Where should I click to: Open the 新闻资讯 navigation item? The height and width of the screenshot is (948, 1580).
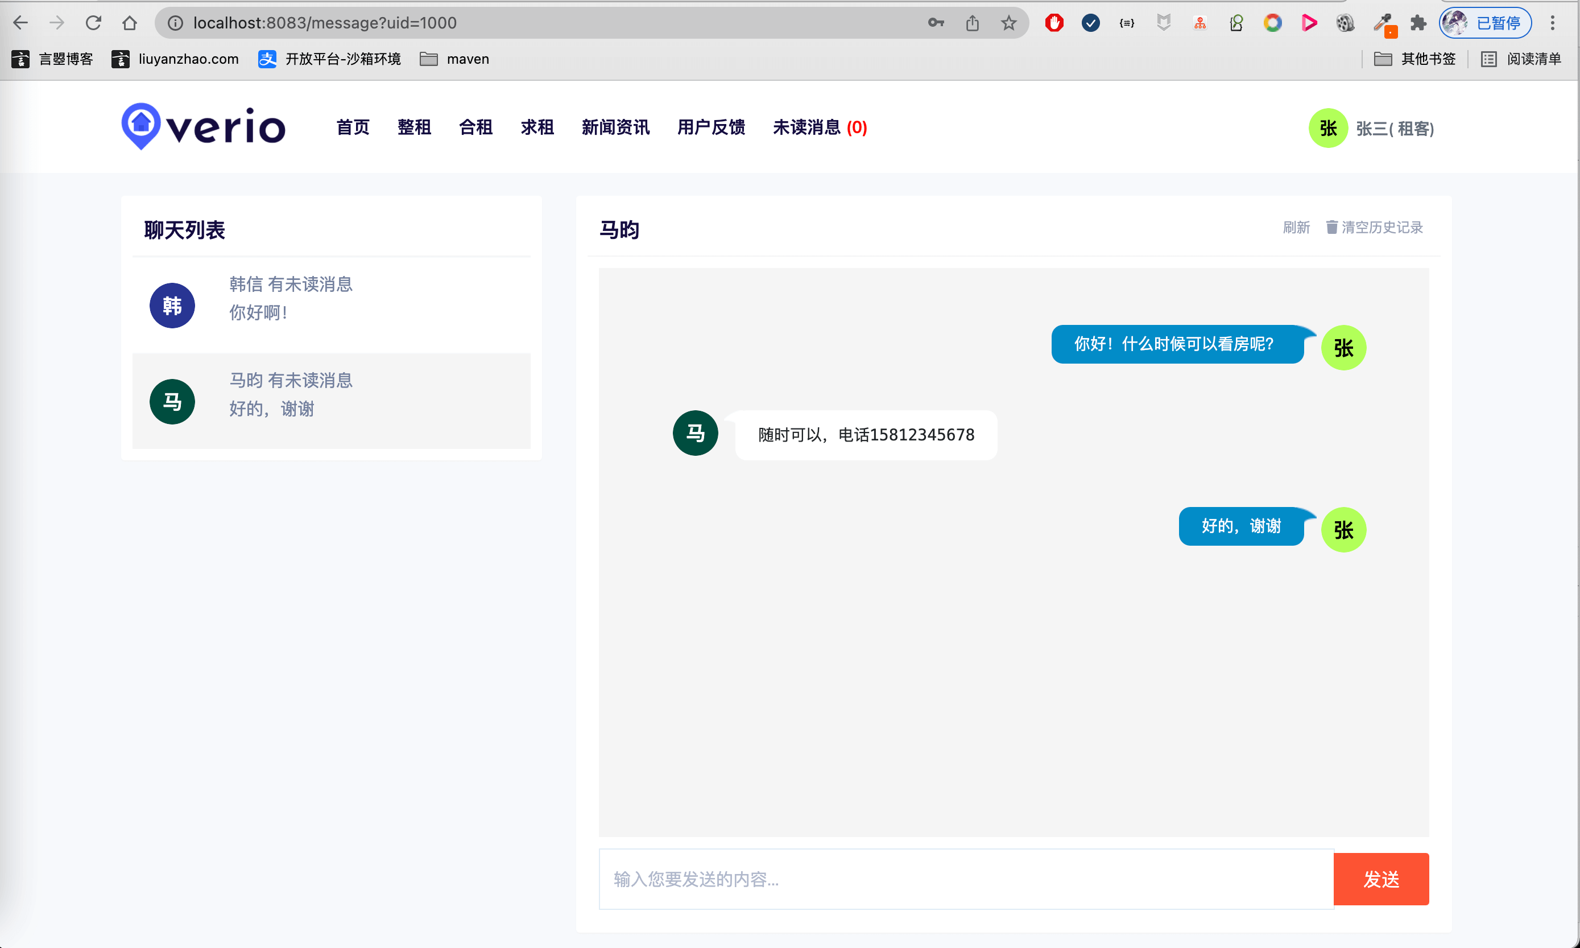[615, 127]
